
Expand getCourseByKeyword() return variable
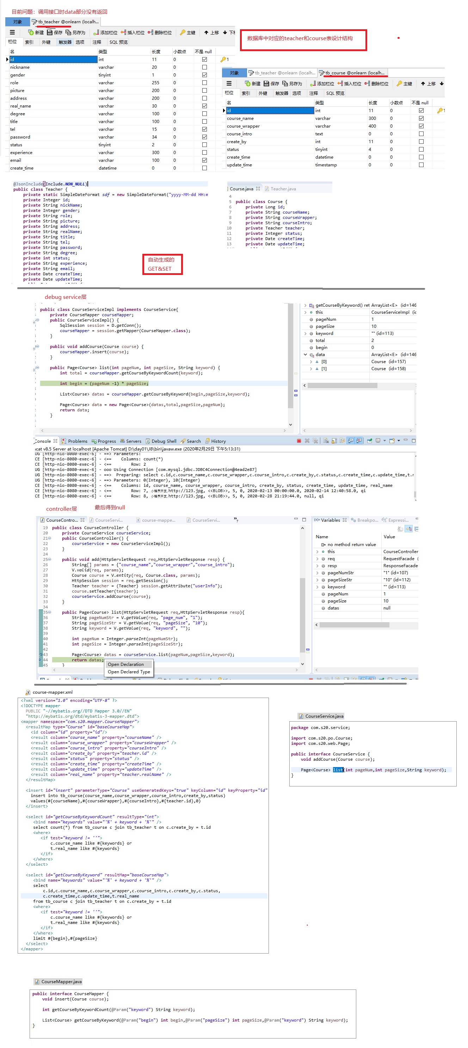[x=305, y=305]
